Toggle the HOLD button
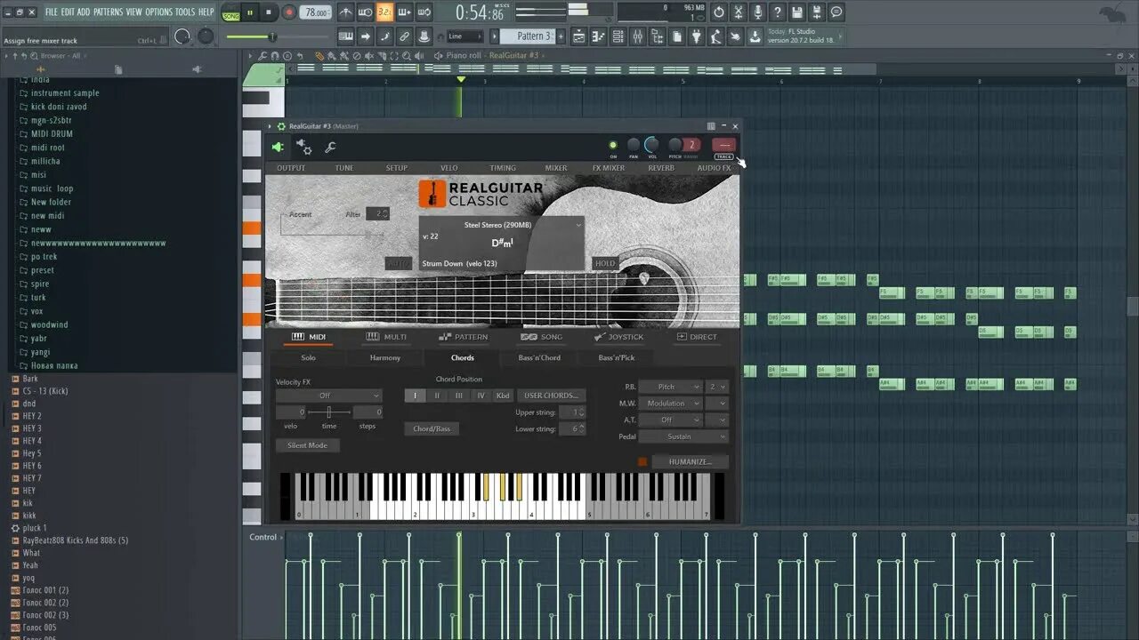 tap(605, 264)
